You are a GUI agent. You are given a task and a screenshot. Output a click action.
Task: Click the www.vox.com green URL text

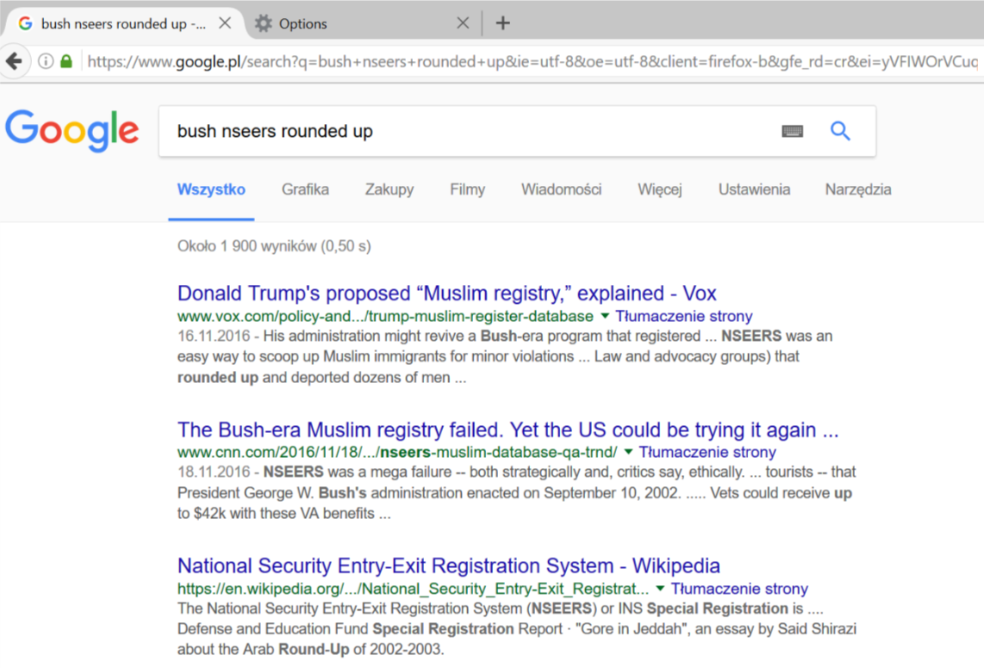385,316
